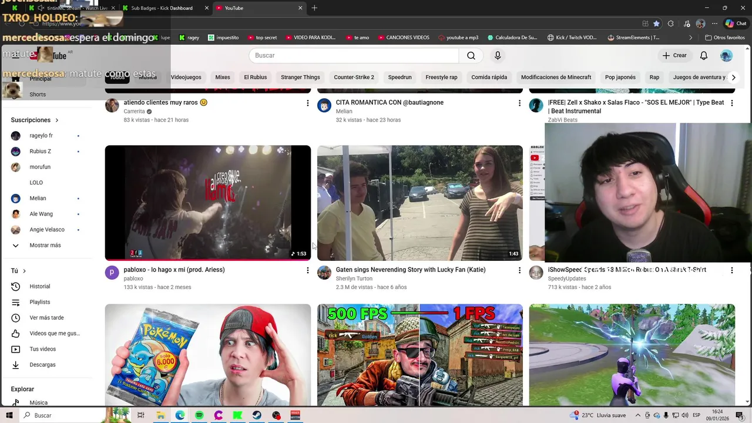Open Melian channel avatar under CITA ROMANTICA
The image size is (752, 423).
click(324, 106)
